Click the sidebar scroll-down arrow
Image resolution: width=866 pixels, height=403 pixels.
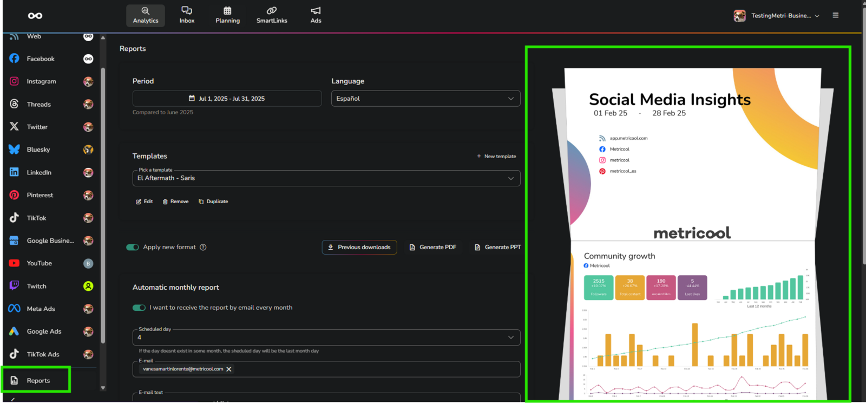click(x=103, y=388)
